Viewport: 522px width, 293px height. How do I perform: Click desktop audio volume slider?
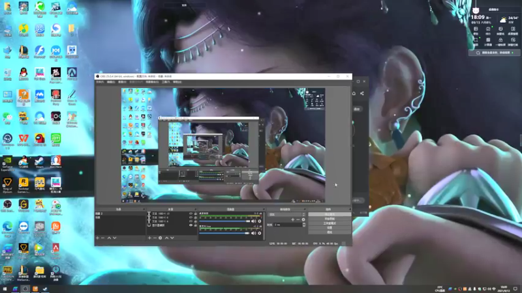point(224,221)
